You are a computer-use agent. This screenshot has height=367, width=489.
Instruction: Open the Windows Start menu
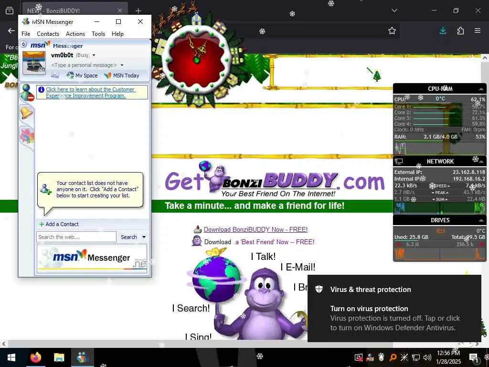point(11,357)
